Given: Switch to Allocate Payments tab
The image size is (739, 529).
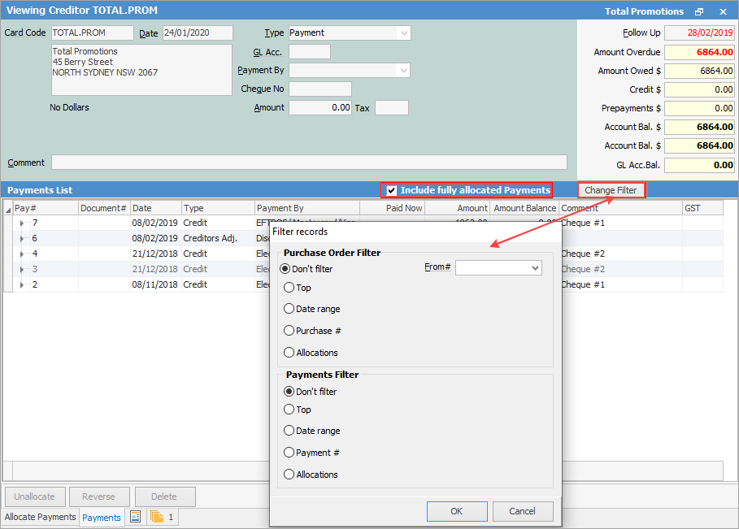Looking at the screenshot, I should coord(40,517).
